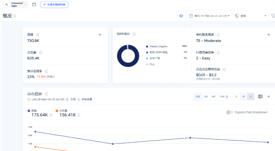Switch granularity to M (monthly)

pos(251,97)
